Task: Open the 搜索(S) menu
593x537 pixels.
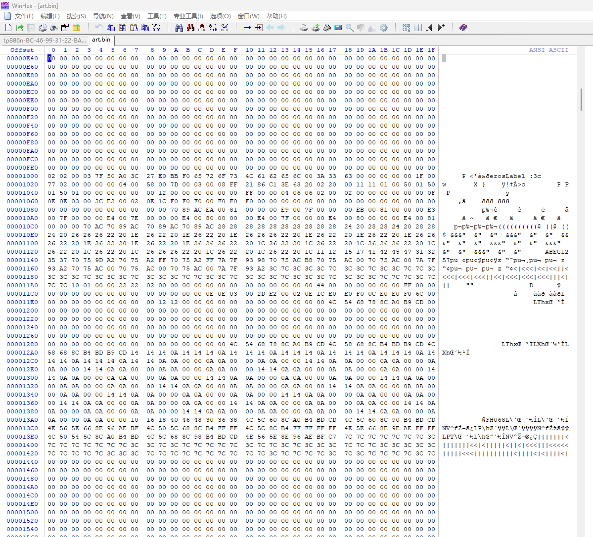Action: coord(76,16)
